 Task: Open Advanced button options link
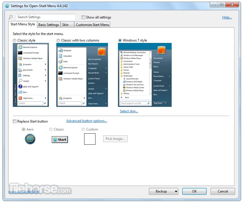87,121
